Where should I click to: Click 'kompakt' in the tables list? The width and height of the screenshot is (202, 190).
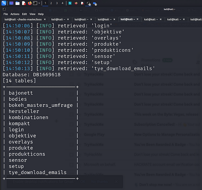click(x=19, y=124)
